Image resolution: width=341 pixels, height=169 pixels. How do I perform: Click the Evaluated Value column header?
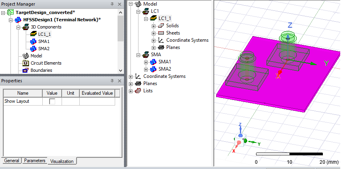(x=97, y=93)
